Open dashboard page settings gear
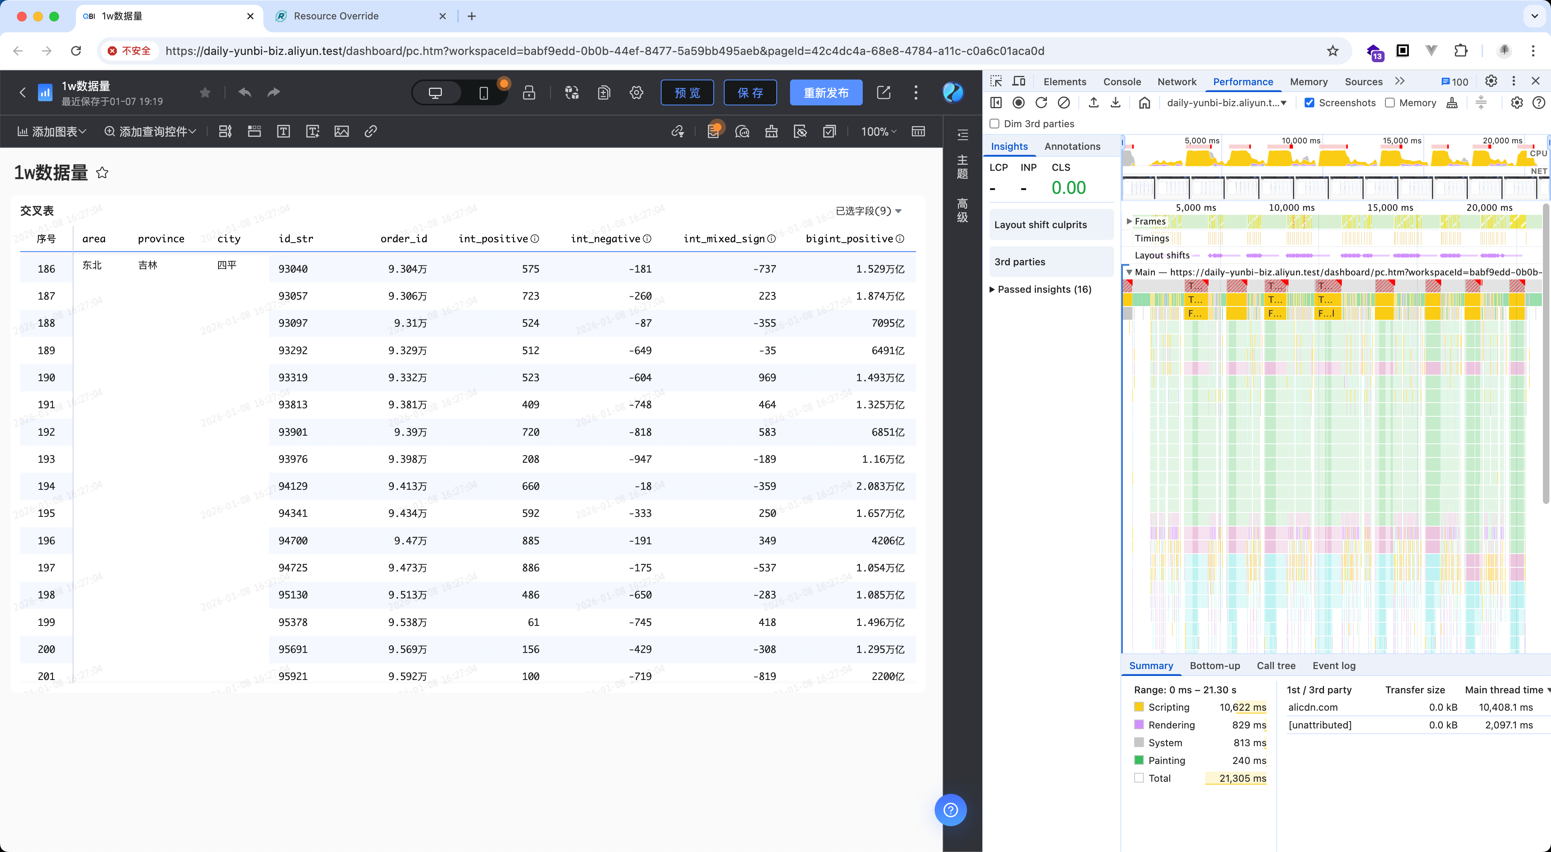The image size is (1551, 852). 637,93
